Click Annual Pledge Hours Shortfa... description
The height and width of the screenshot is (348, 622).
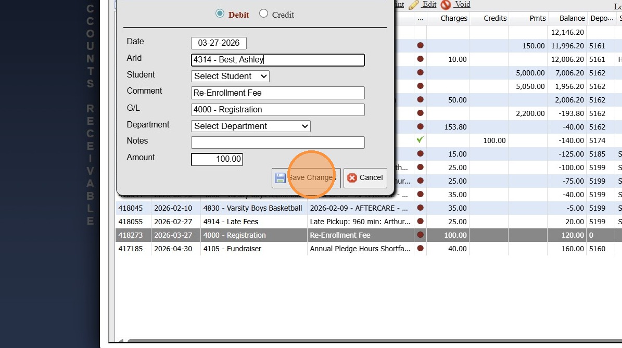pos(360,249)
